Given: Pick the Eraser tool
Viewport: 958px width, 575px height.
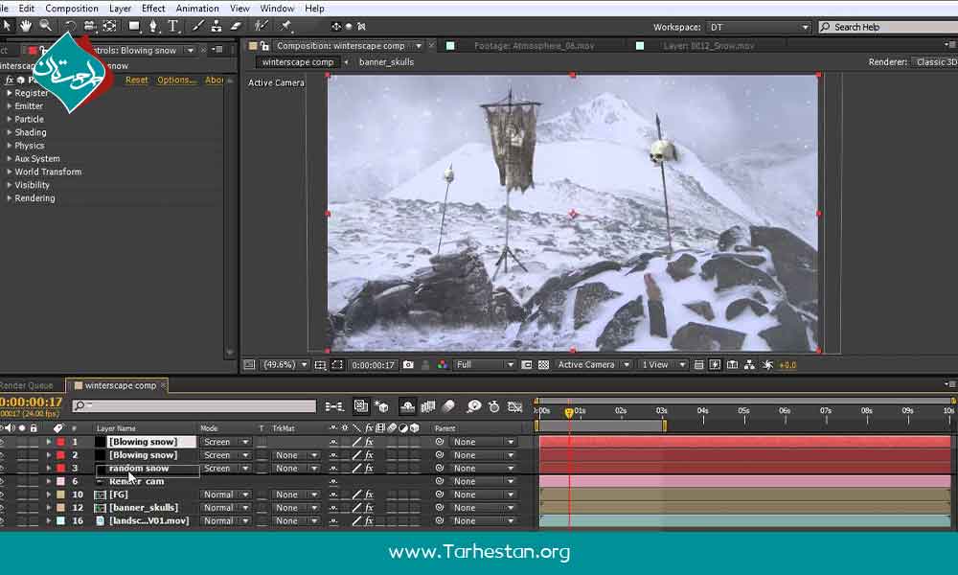Looking at the screenshot, I should pos(237,26).
